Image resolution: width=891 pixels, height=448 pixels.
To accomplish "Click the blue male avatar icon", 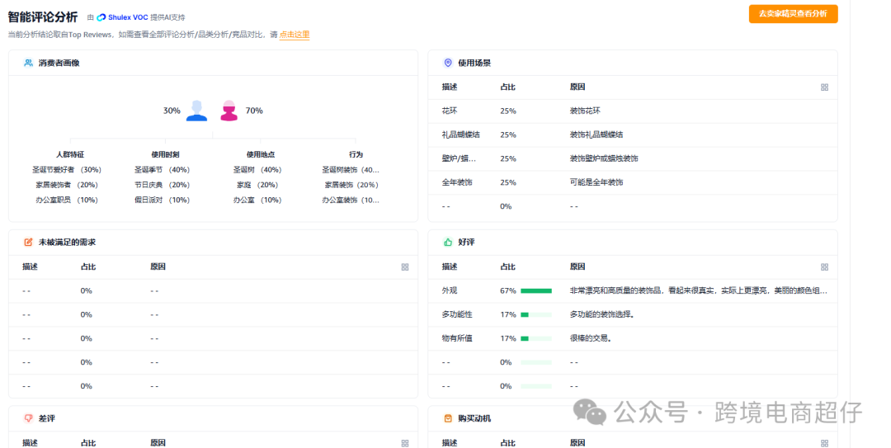I will (x=196, y=111).
